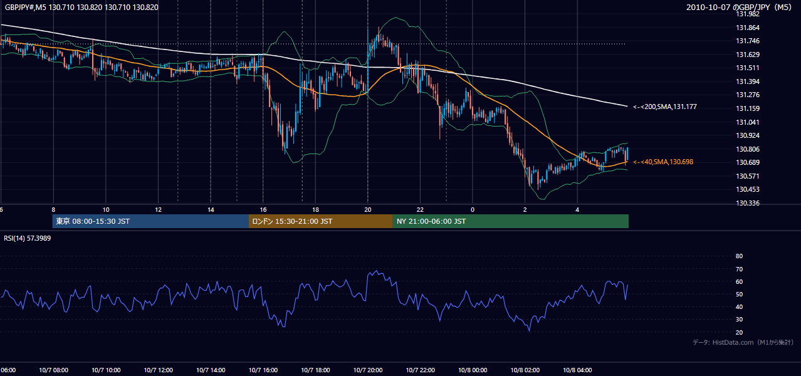The width and height of the screenshot is (801, 376).
Task: Click bottom date label 10/7 22:00
Action: coord(420,370)
